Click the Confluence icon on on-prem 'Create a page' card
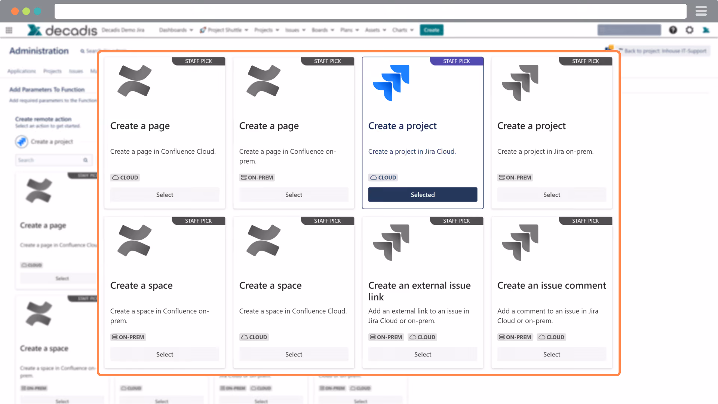 click(264, 81)
